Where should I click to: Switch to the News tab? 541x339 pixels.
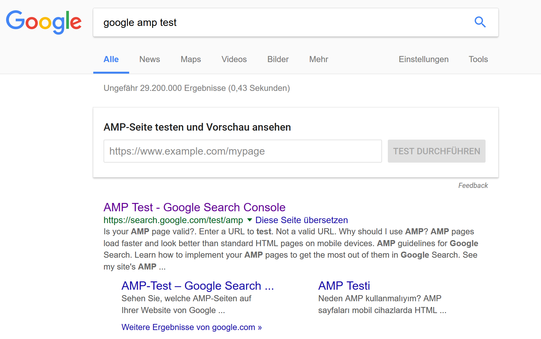[x=149, y=59]
